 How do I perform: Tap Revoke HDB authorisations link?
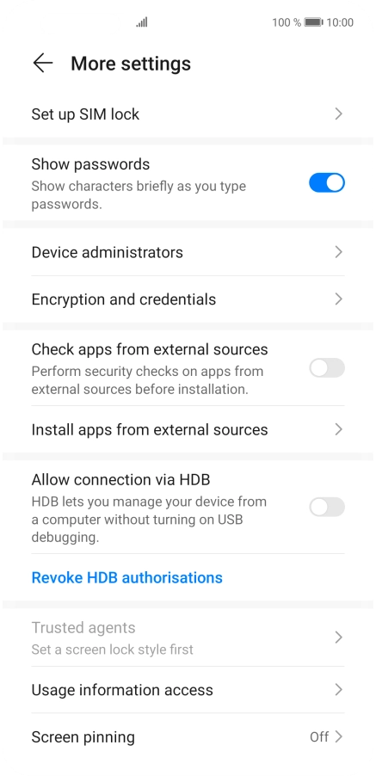tap(126, 577)
